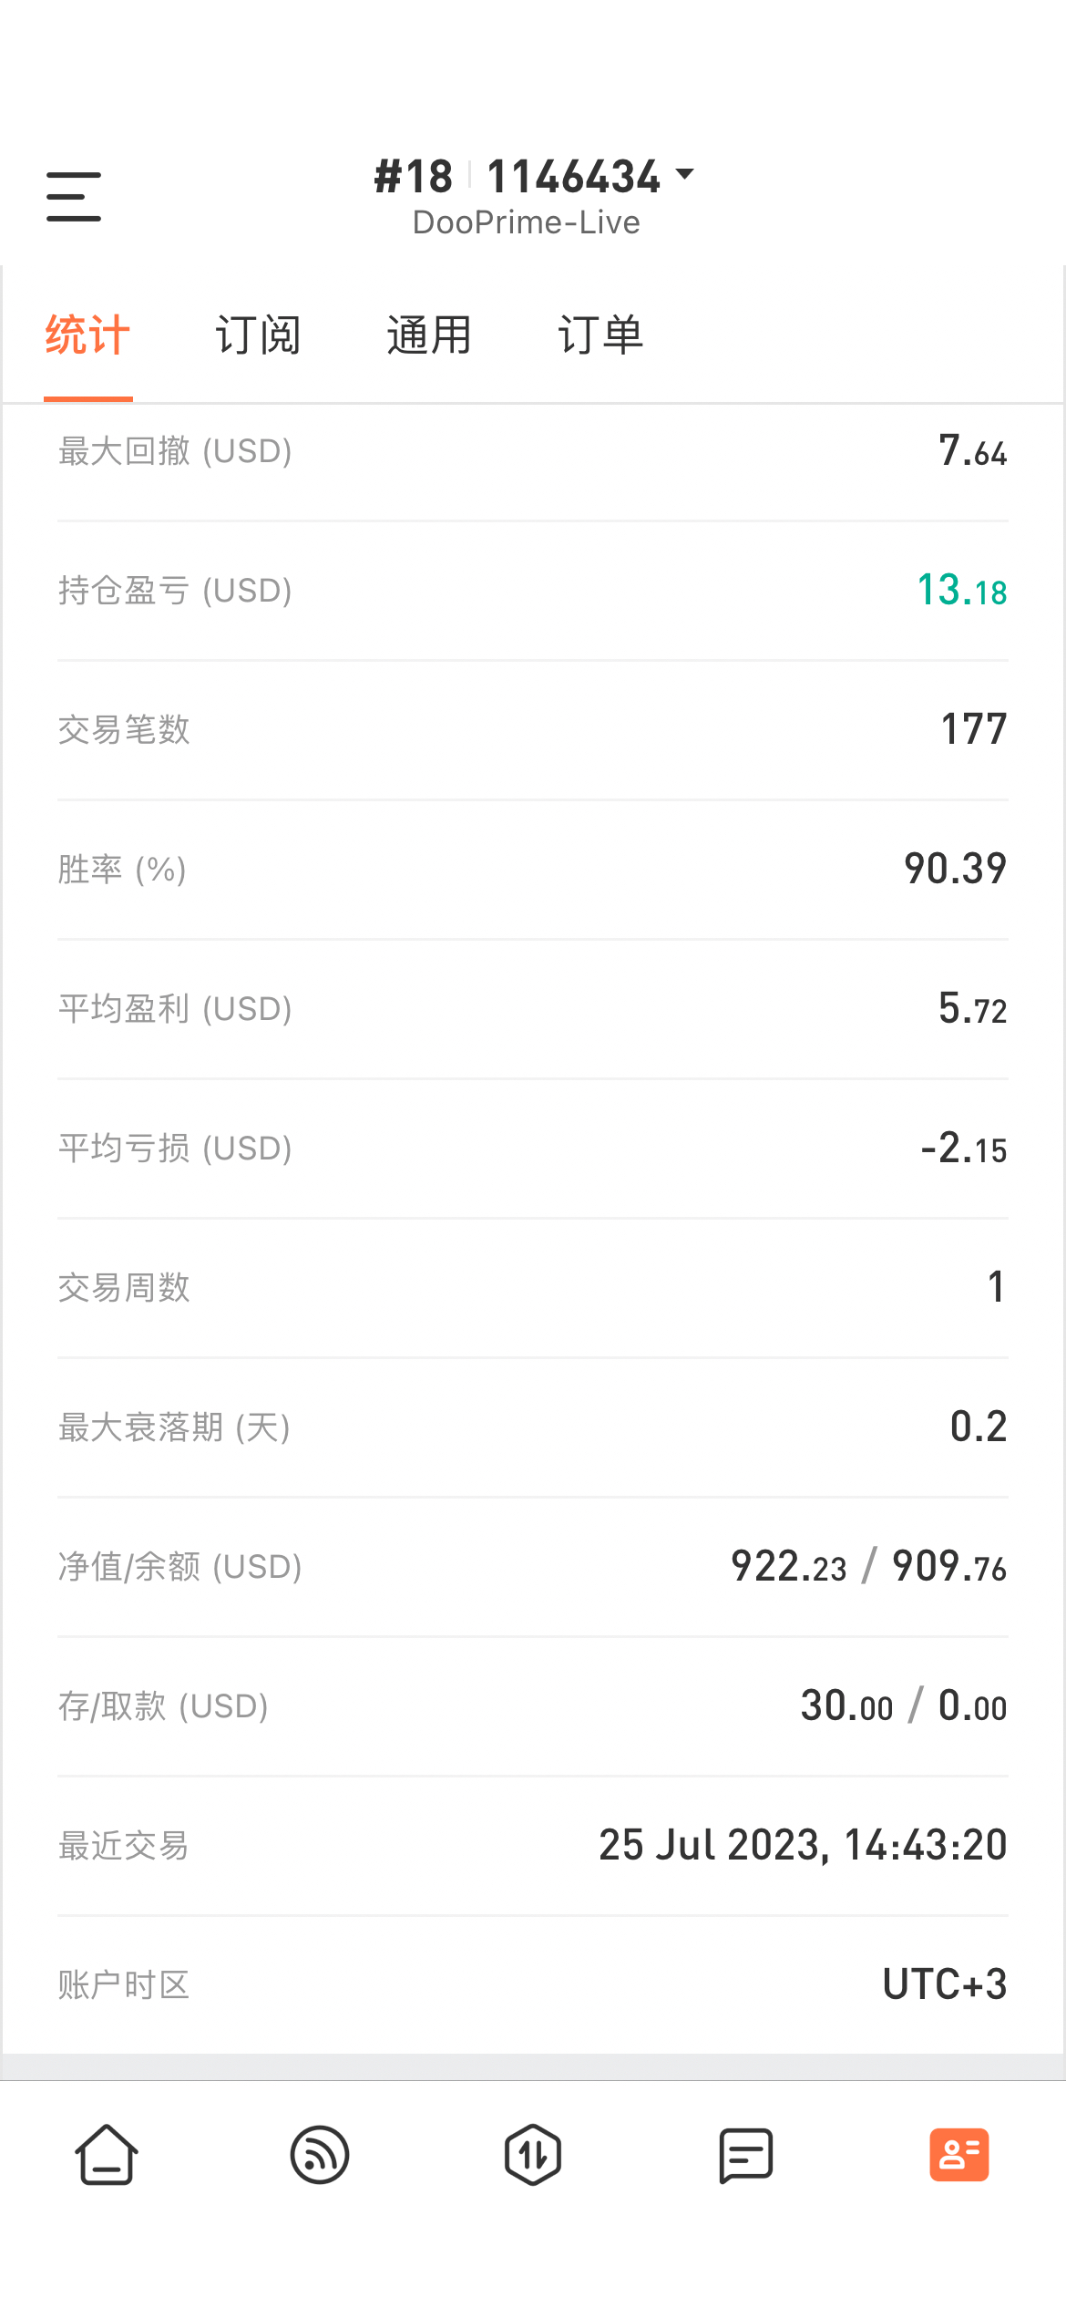Open the hamburger side menu
This screenshot has height=2308, width=1066.
pyautogui.click(x=74, y=196)
